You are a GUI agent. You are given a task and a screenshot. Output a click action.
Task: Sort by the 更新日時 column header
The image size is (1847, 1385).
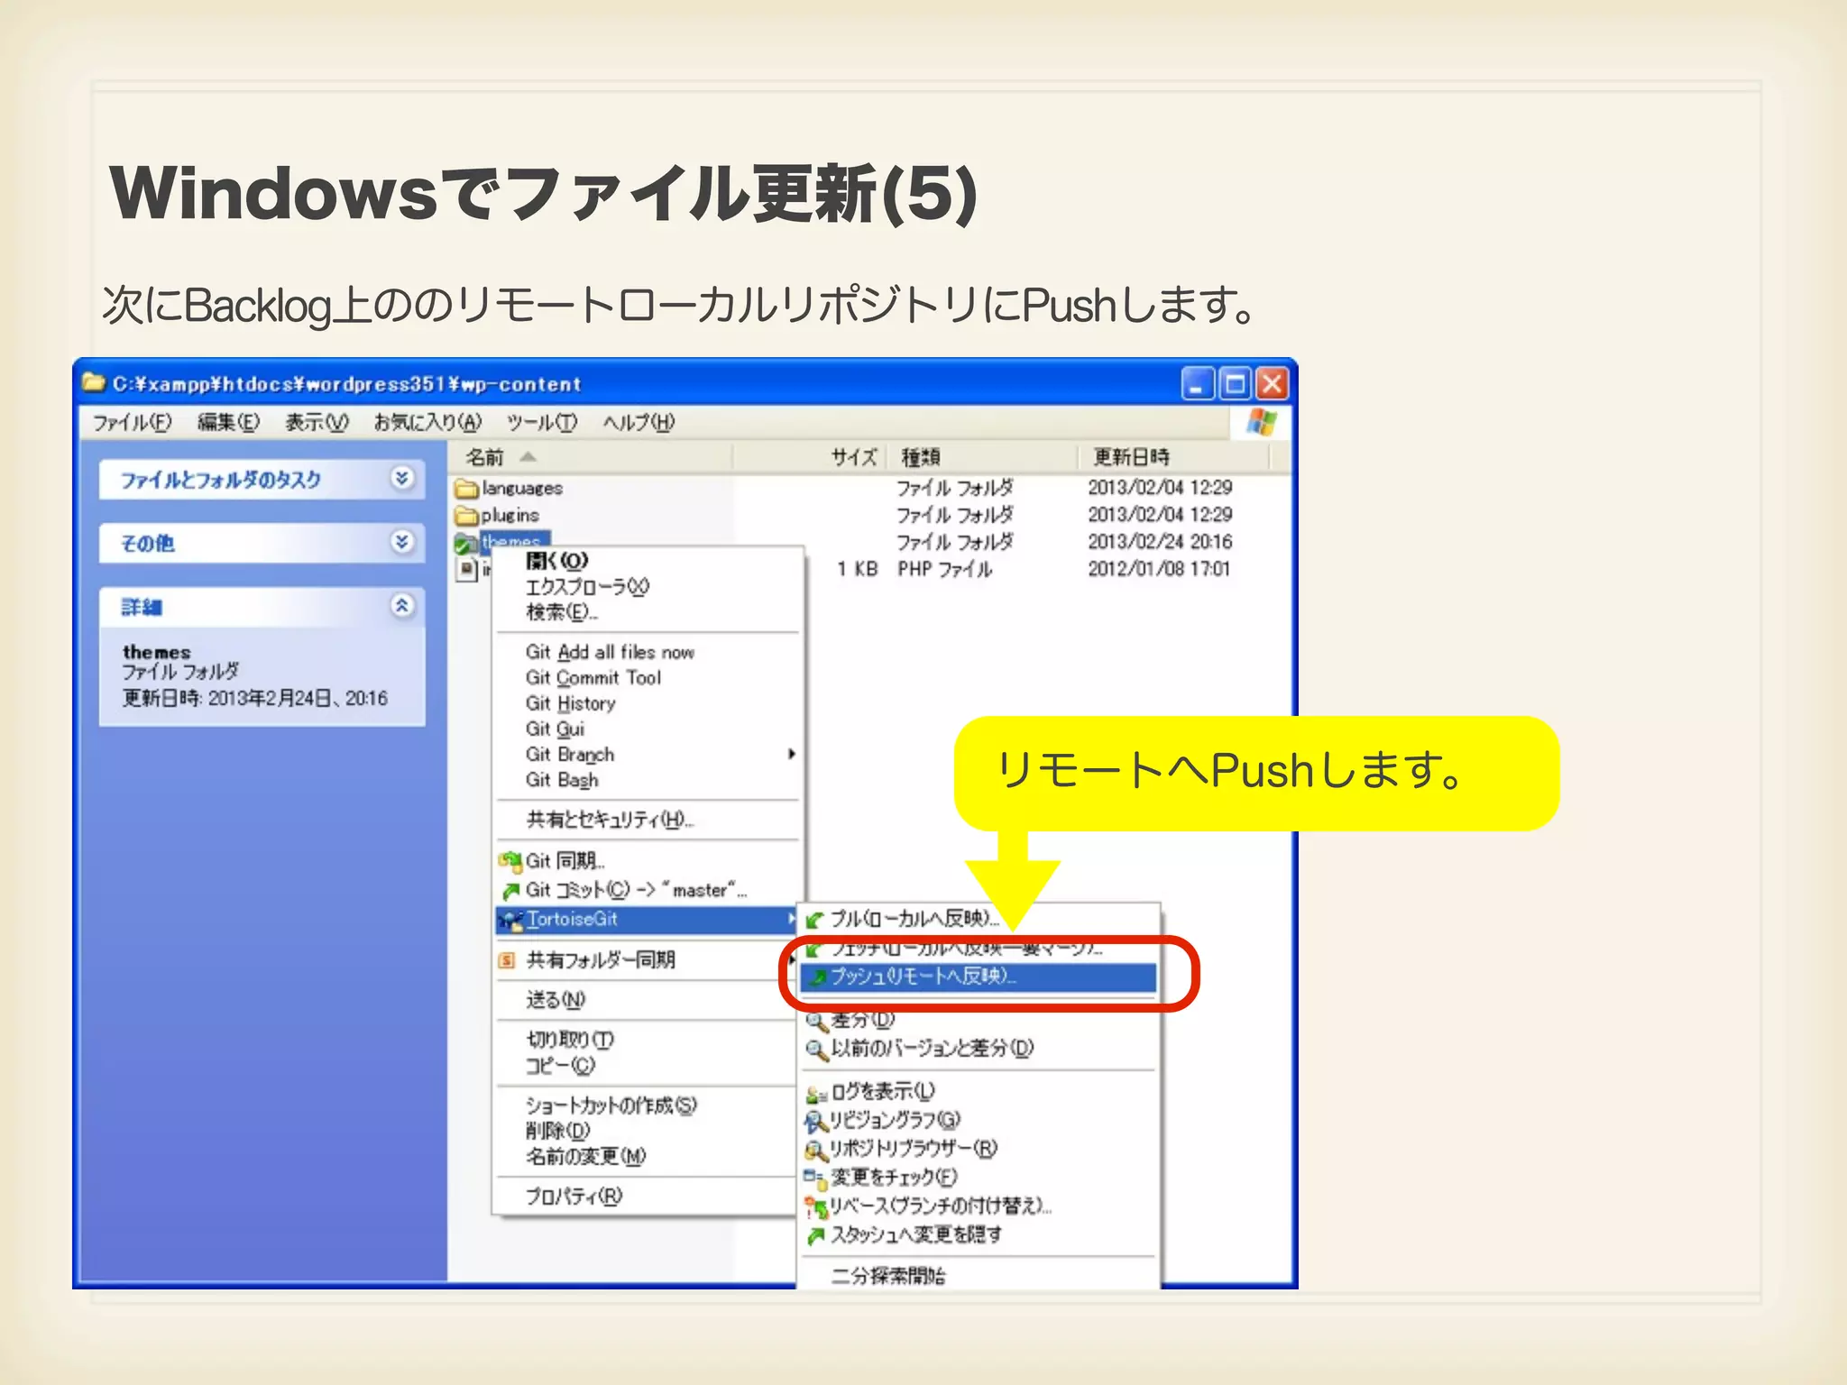(1131, 457)
